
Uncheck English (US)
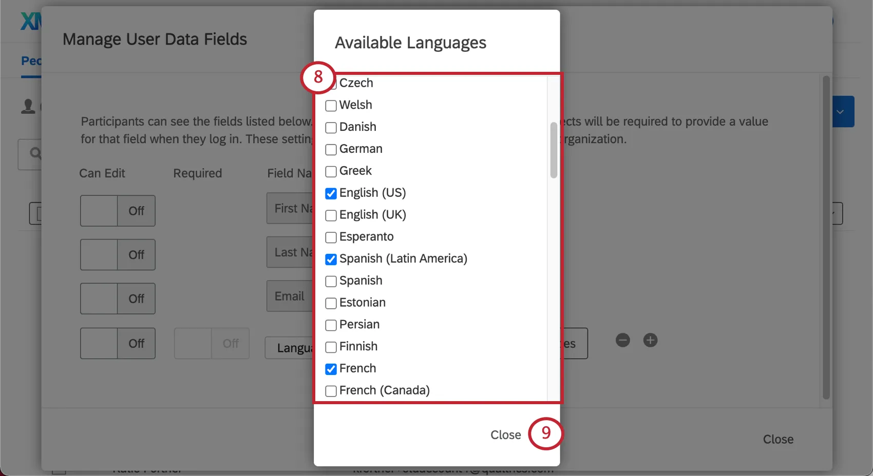(x=330, y=193)
